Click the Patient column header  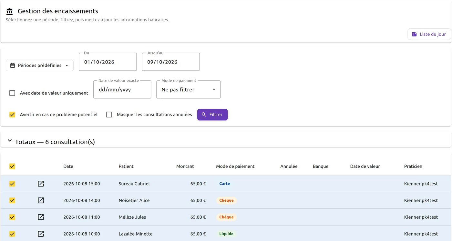coord(126,166)
